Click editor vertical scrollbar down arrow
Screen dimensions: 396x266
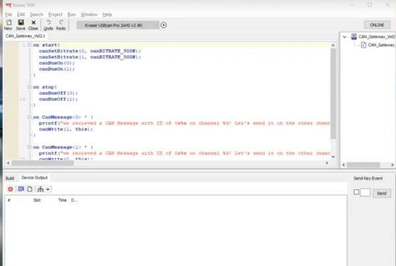333,157
